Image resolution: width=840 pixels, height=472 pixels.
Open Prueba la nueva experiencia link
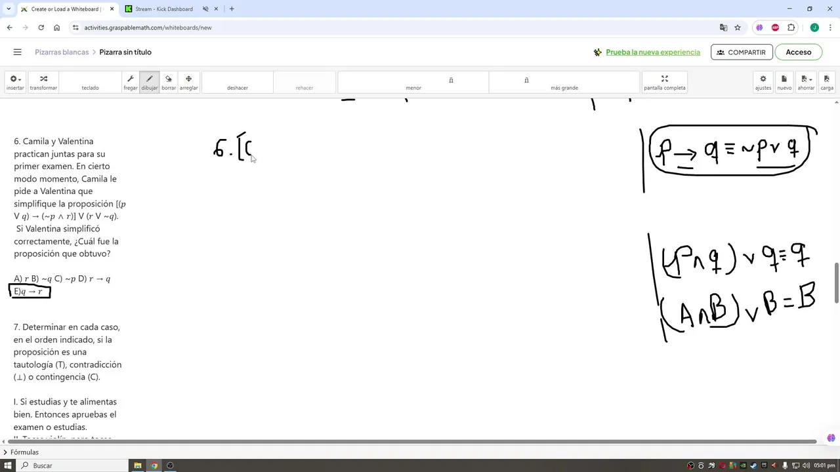tap(653, 52)
